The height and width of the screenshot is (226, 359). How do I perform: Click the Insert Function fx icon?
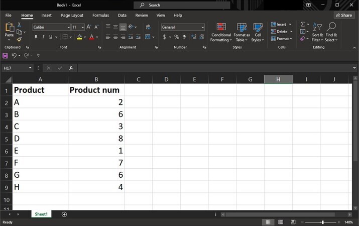coord(71,68)
